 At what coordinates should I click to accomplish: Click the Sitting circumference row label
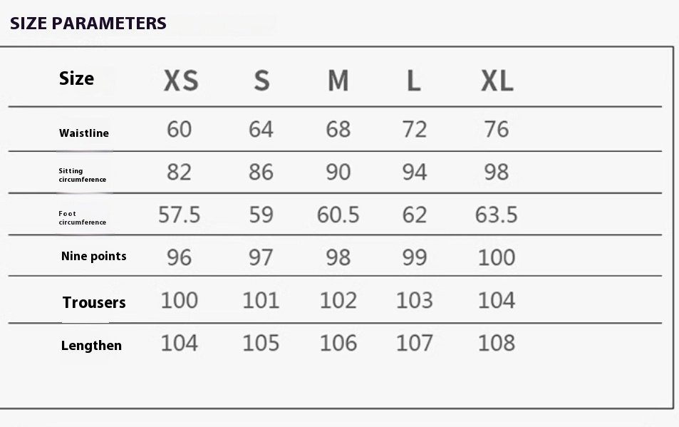(82, 175)
